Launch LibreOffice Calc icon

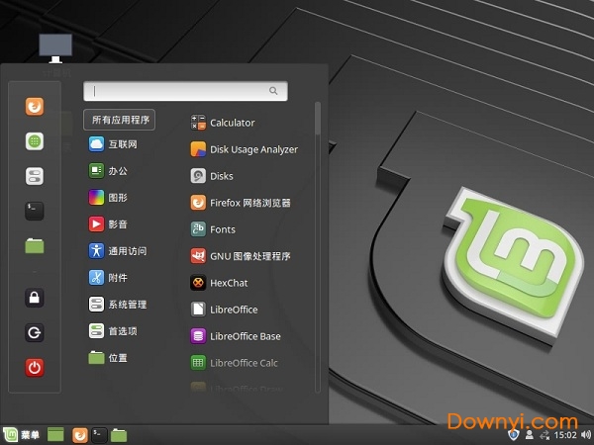click(x=198, y=363)
